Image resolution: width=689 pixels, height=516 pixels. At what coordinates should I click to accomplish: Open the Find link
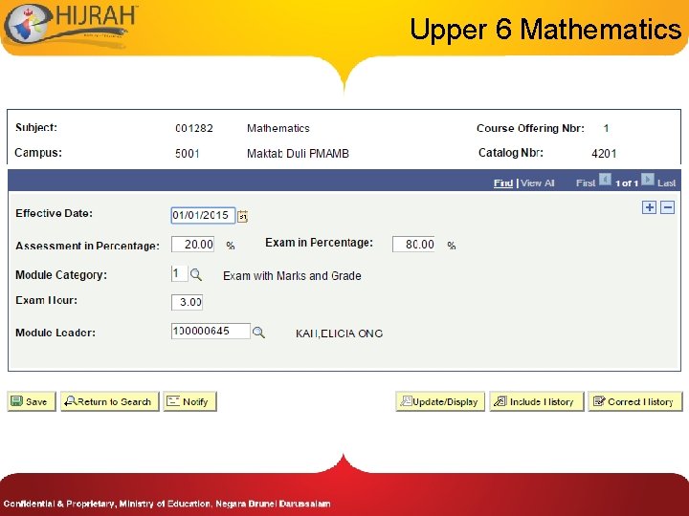point(503,183)
